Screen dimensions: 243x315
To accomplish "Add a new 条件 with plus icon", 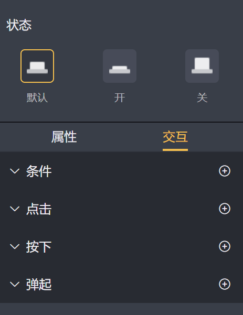I will 225,171.
